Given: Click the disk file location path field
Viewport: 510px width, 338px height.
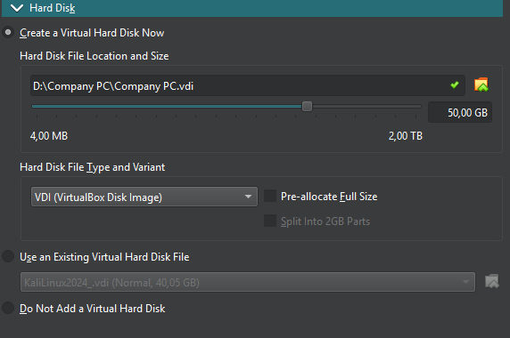Looking at the screenshot, I should click(248, 85).
